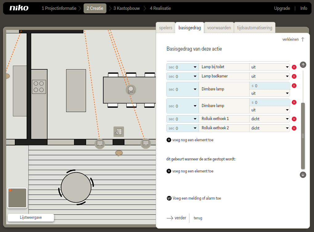Viewport: 314px width, 232px height.
Task: Click Voeg een melding of alarm toe
Action: tap(197, 198)
